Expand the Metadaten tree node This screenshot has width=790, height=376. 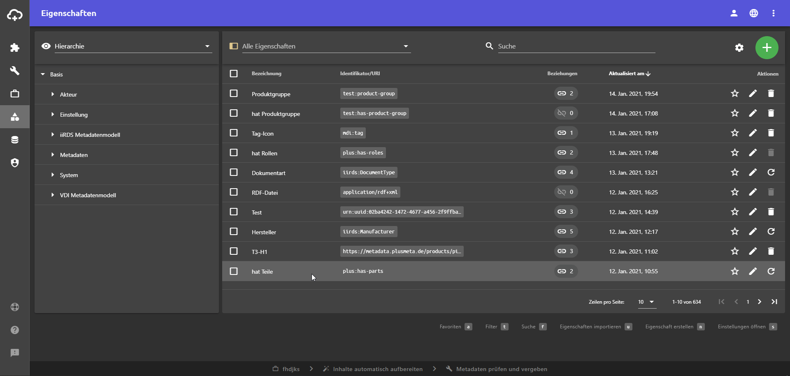coord(53,155)
